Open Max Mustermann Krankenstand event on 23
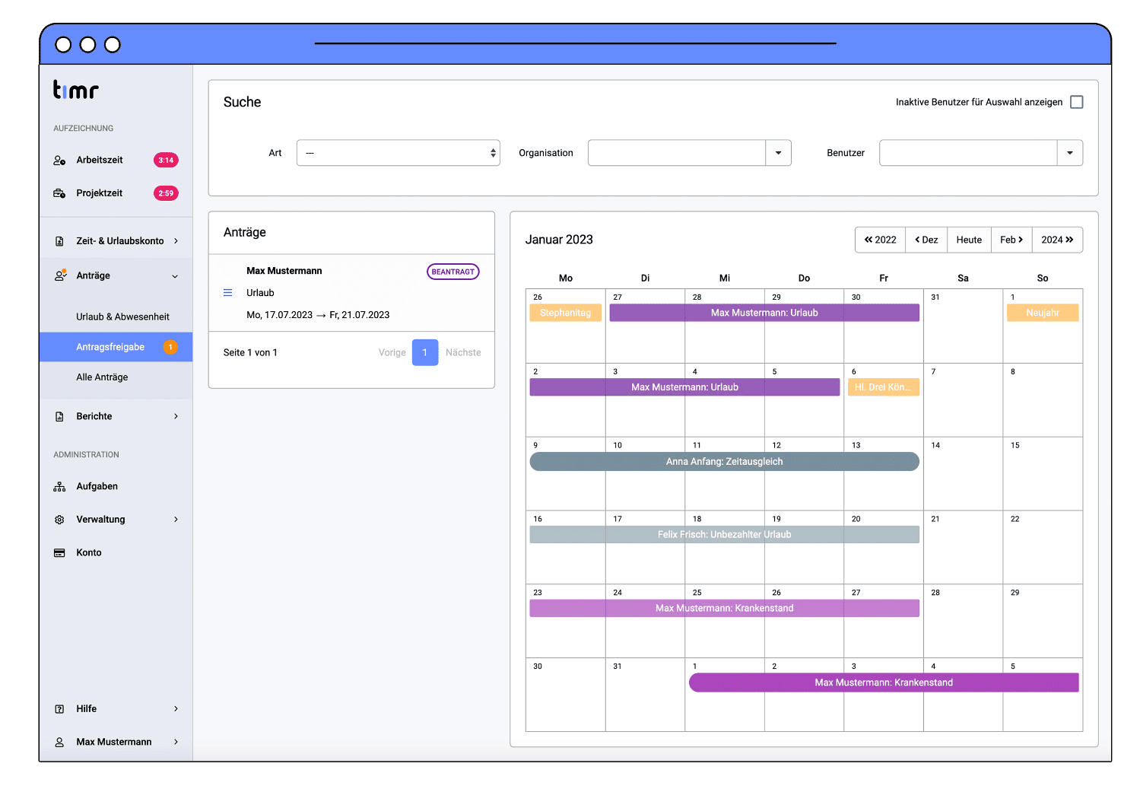The width and height of the screenshot is (1140, 808). (x=724, y=609)
